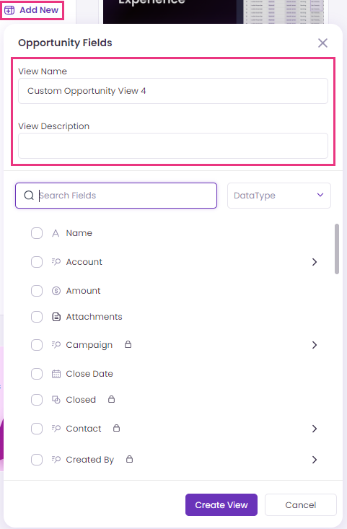The image size is (347, 529).
Task: Click the calendar icon beside Close Date
Action: (x=56, y=374)
